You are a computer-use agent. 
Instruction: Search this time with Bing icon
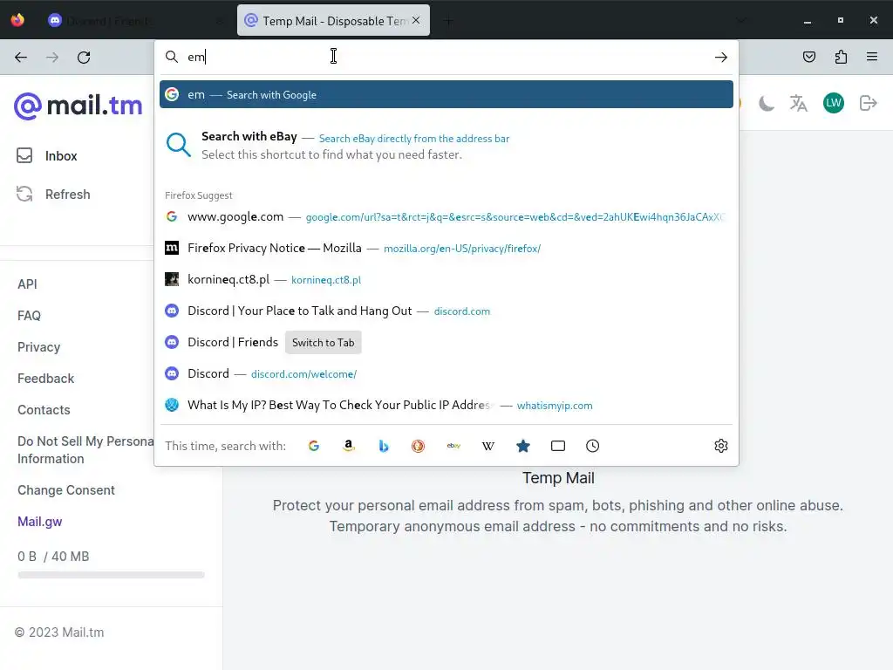click(384, 446)
